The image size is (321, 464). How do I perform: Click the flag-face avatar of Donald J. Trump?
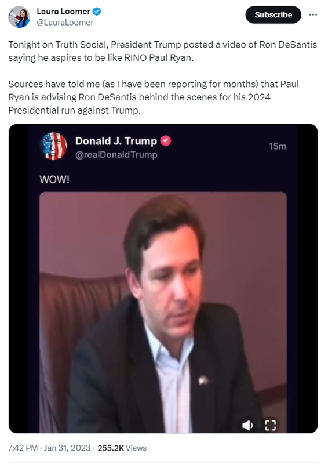coord(53,146)
